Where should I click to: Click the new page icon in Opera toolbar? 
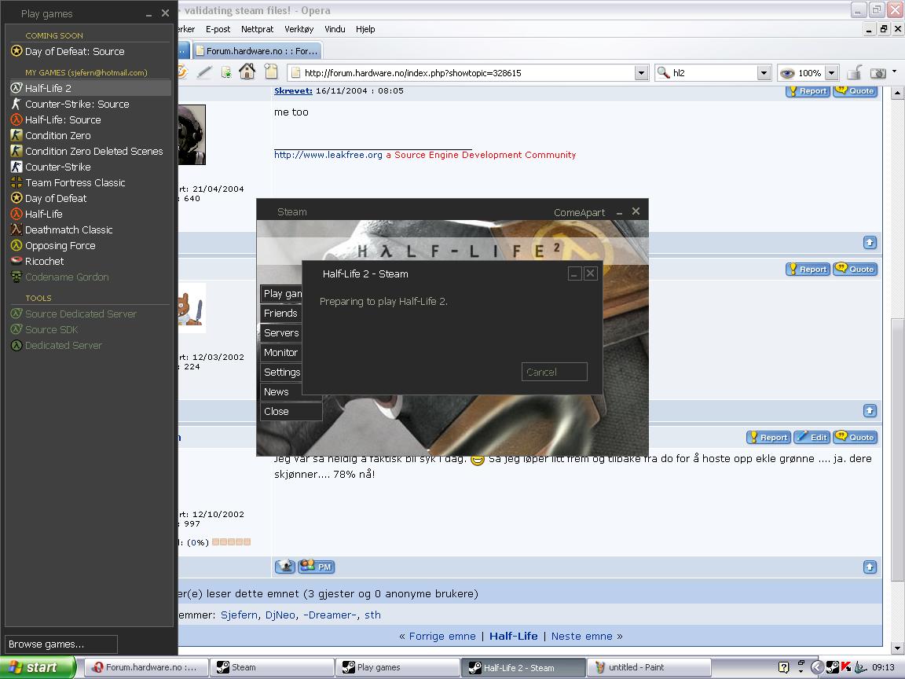tap(271, 72)
